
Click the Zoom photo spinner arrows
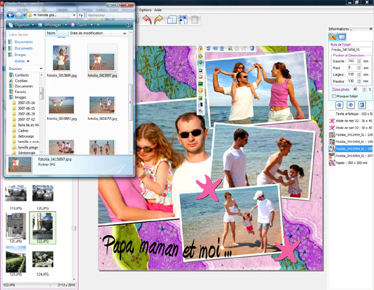[364, 89]
